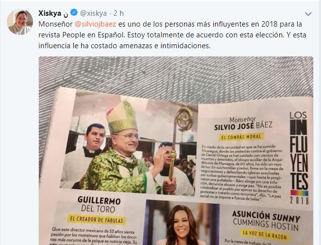The height and width of the screenshot is (245, 321).
Task: Click the Monseñor Silvio José Báez headline
Action: pyautogui.click(x=243, y=123)
